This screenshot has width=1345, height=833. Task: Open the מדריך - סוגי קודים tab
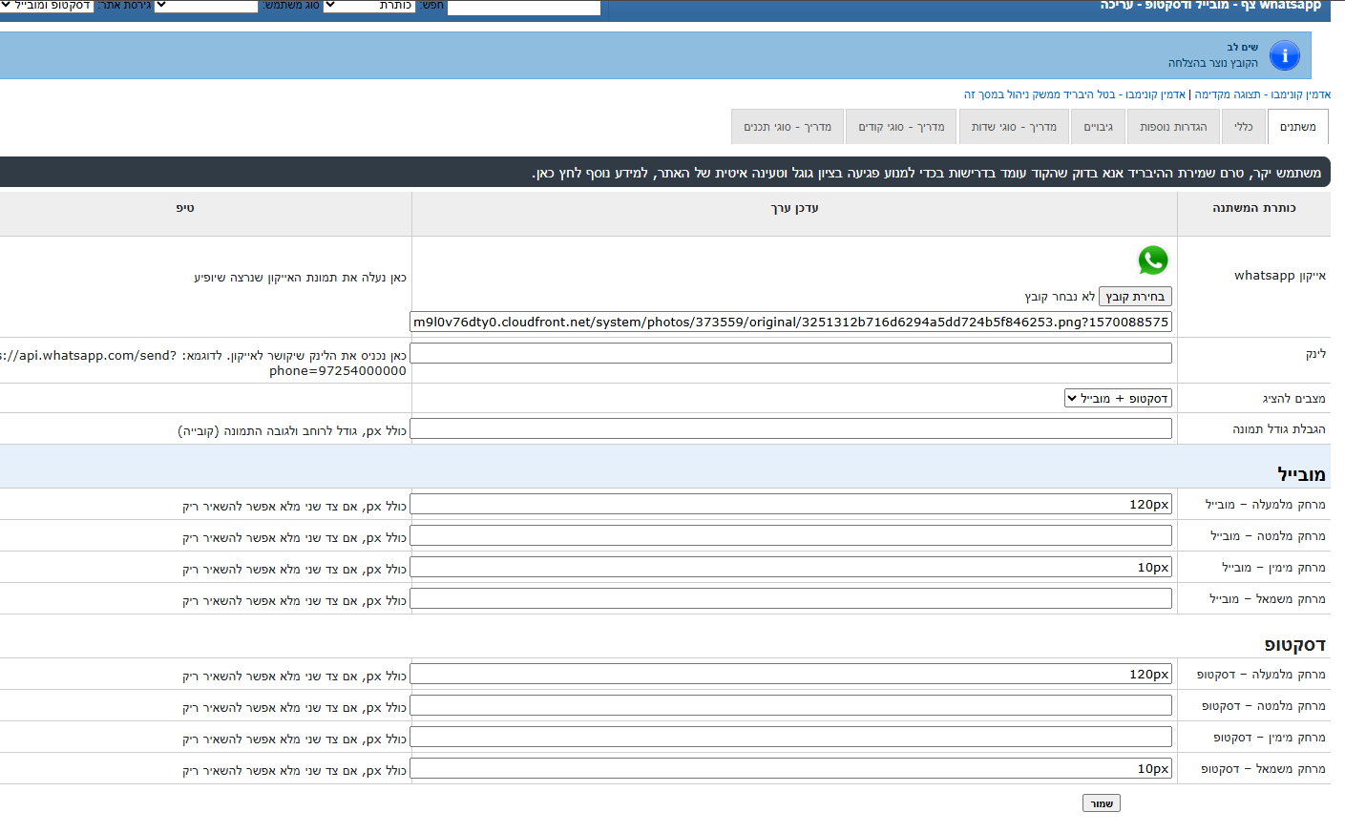901,127
